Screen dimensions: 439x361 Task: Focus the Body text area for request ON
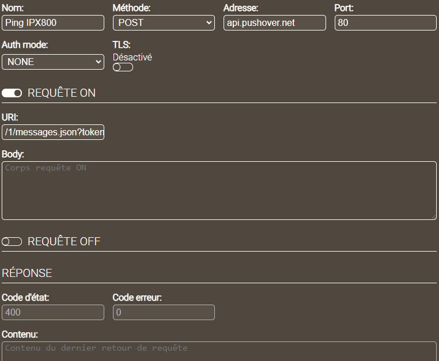point(219,190)
